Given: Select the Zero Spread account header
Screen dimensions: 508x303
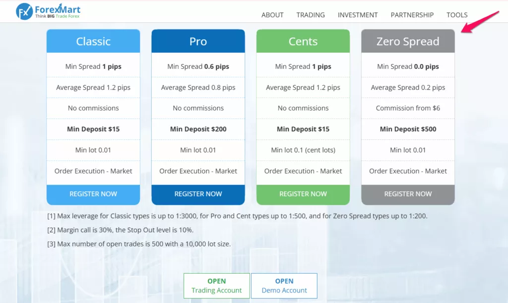Looking at the screenshot, I should (408, 41).
